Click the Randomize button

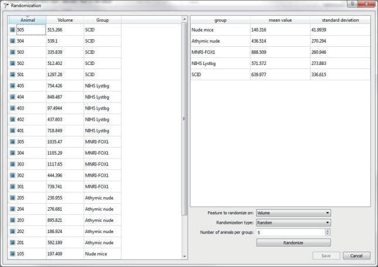click(x=294, y=242)
